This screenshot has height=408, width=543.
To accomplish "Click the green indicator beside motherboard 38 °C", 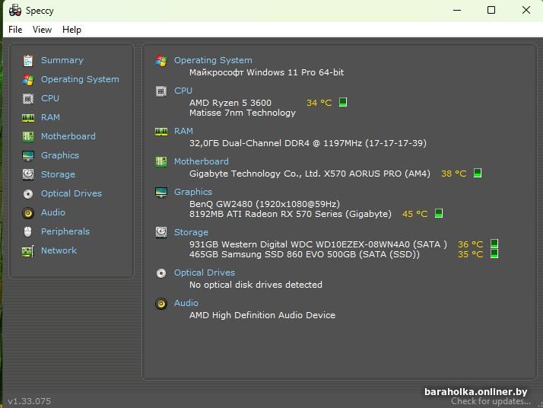I will coord(478,173).
